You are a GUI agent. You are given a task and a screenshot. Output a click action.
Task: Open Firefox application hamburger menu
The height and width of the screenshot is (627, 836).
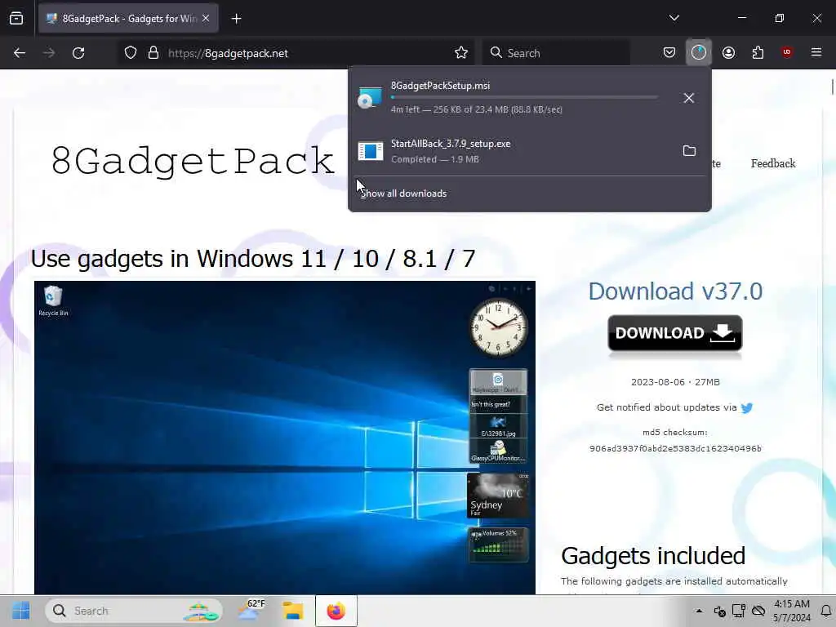click(816, 52)
